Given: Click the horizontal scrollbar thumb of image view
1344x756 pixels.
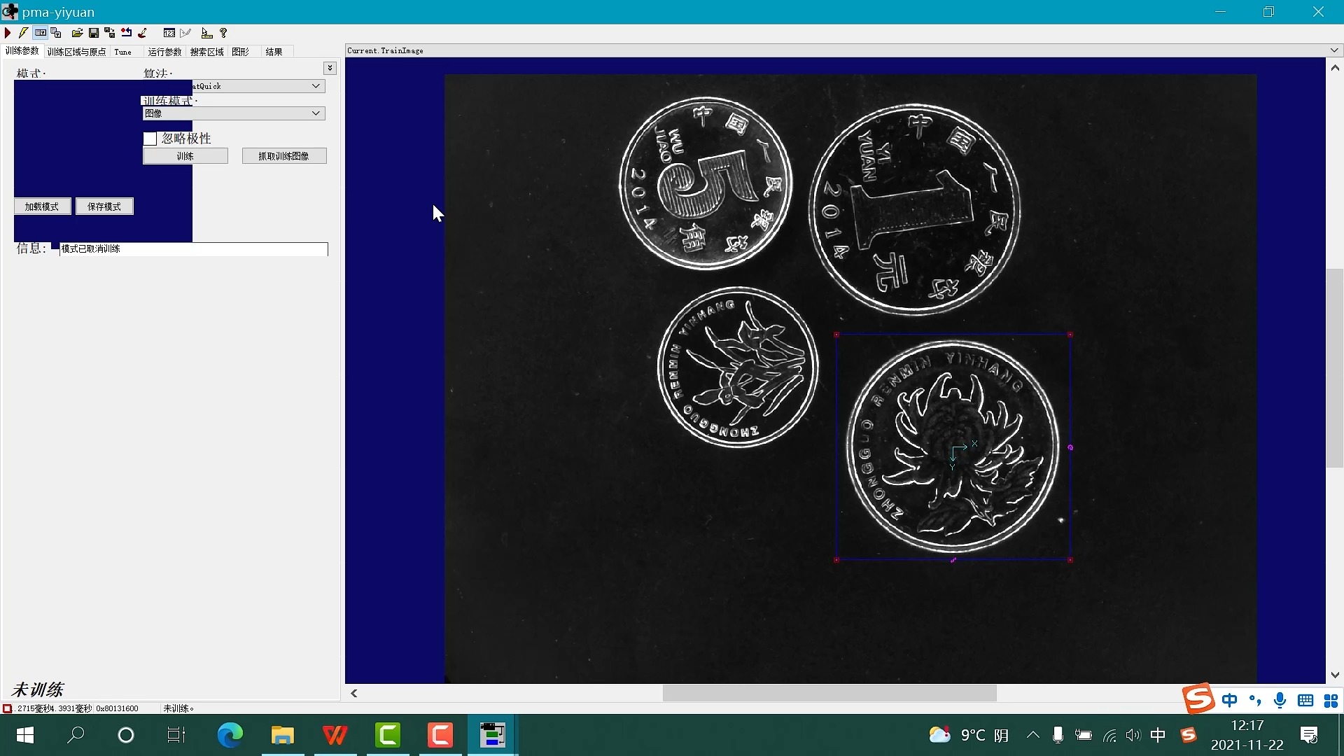Looking at the screenshot, I should [829, 693].
